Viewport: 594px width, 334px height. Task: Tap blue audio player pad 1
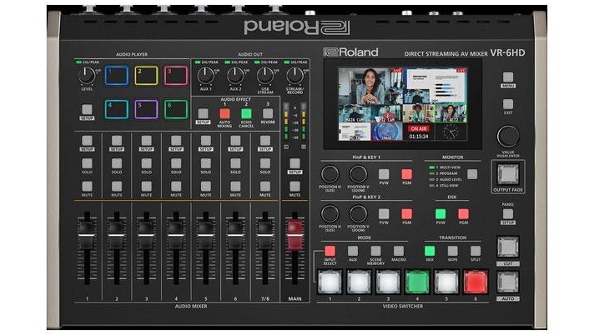117,75
